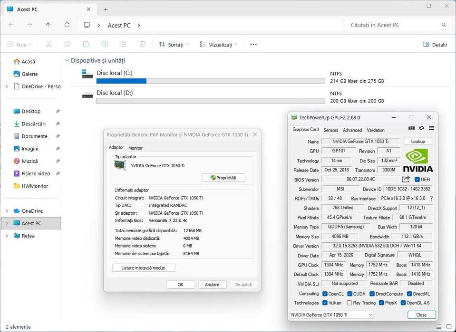This screenshot has height=332, width=456.
Task: Click the NVIDIA logo in GPU-Z
Action: 417,161
